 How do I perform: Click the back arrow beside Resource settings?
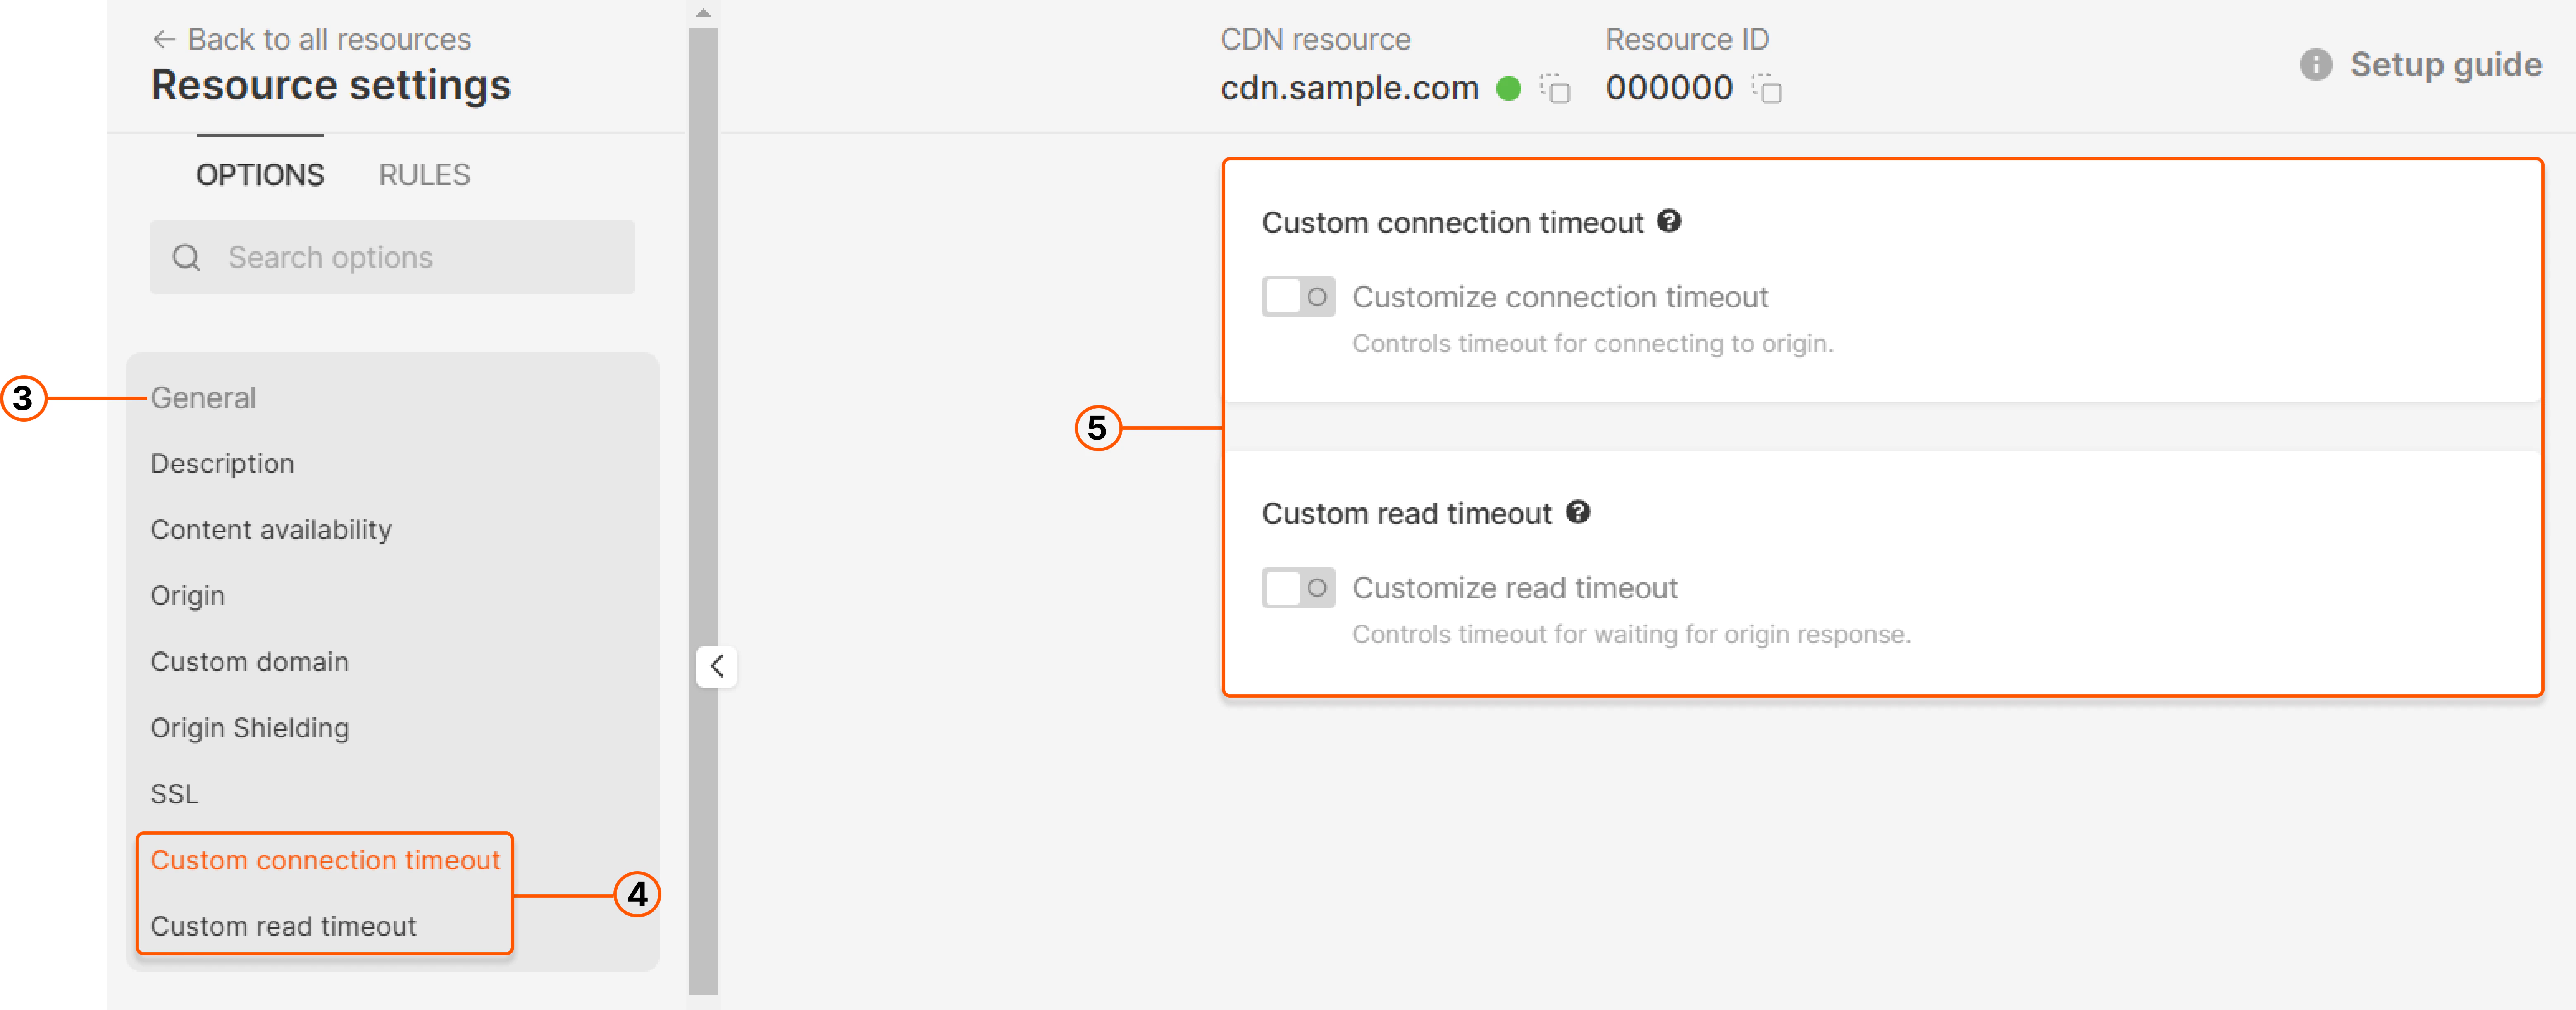pos(164,39)
